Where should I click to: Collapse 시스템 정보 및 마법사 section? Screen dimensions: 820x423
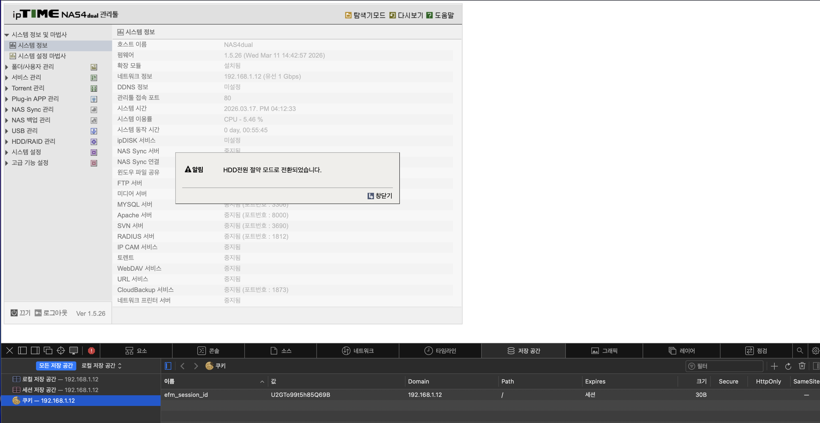[x=6, y=35]
